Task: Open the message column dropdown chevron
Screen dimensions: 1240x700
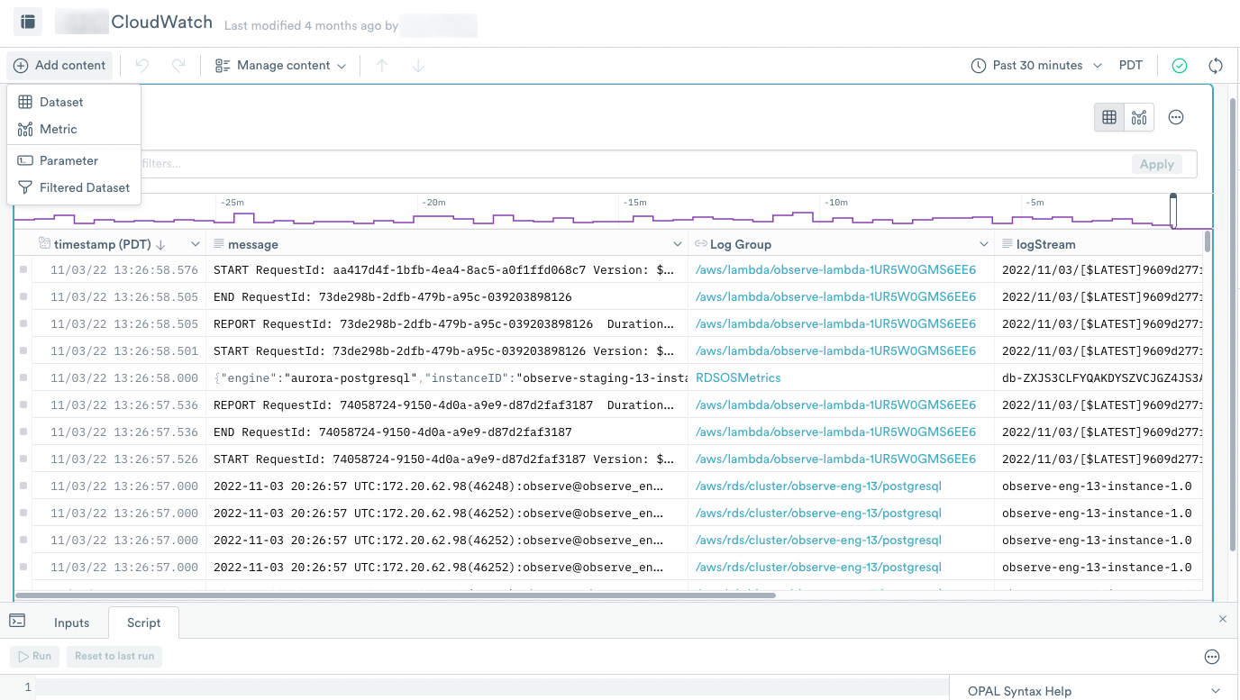Action: pyautogui.click(x=678, y=244)
